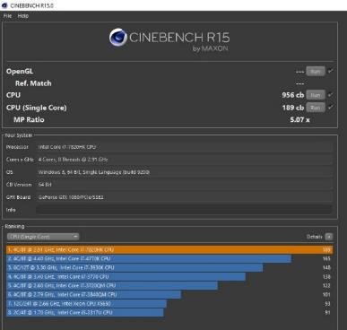Click inside the Info text field
This screenshot has height=330, width=347.
click(184, 210)
